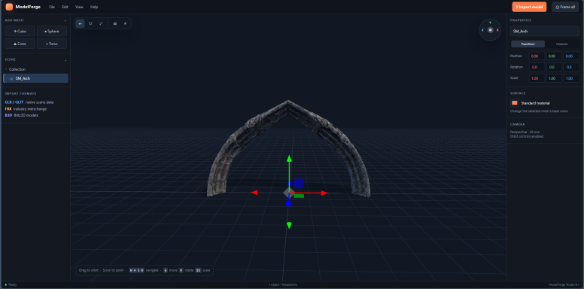Select the Scale tool in viewport toolbar

click(x=101, y=23)
